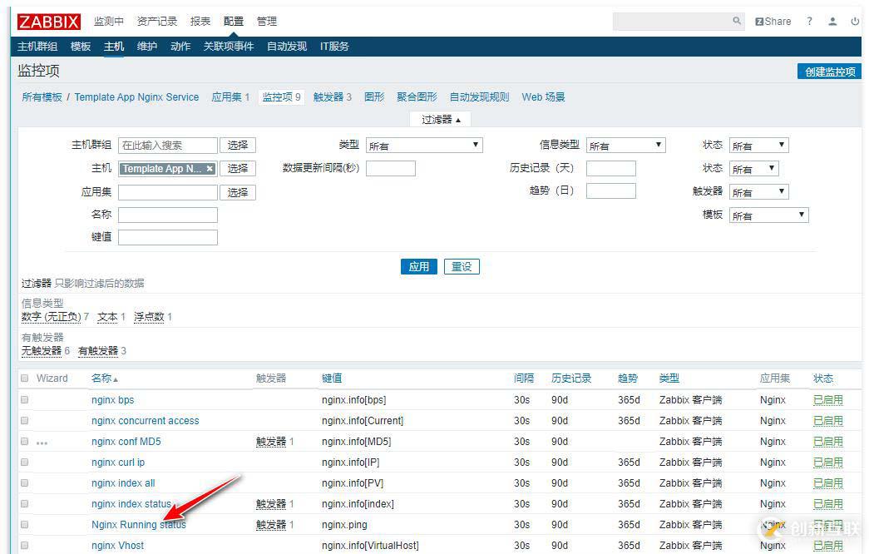This screenshot has height=554, width=869.
Task: Sort by the 名称 column header
Action: (104, 378)
